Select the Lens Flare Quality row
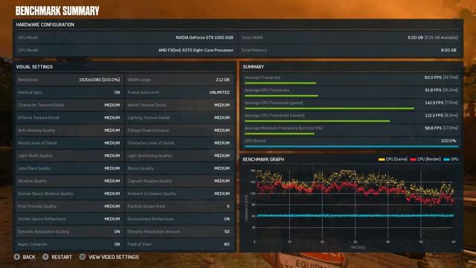The image size is (476, 268). [69, 168]
